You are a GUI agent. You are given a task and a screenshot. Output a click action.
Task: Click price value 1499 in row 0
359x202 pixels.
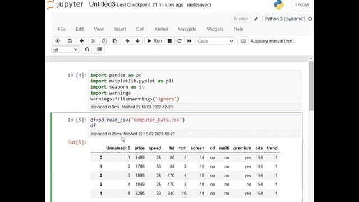[140, 158]
